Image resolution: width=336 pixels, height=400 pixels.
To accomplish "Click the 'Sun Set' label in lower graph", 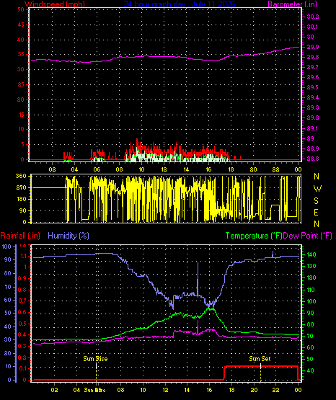I will point(260,359).
